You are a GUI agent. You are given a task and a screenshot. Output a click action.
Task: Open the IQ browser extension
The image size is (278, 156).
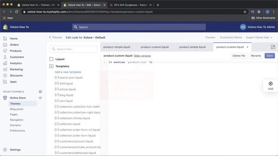coord(252,12)
